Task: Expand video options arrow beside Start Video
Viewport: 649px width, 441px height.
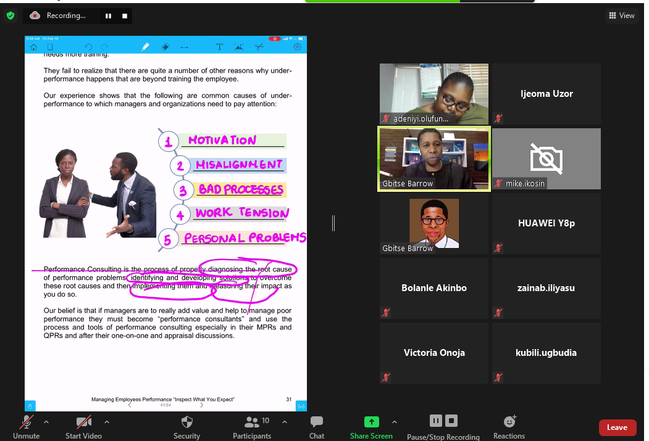Action: click(107, 422)
